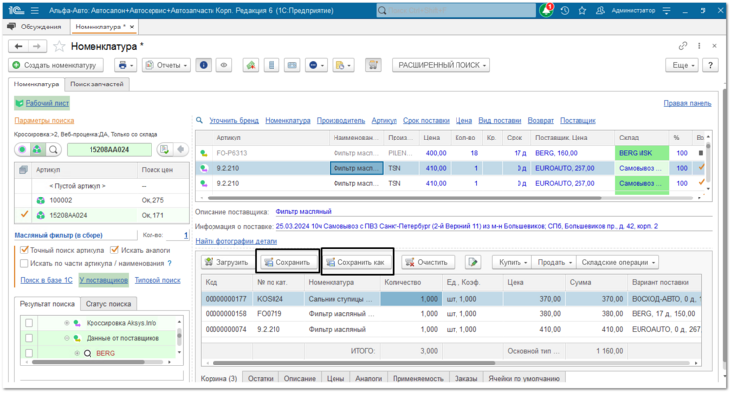Toggle Искать аналоги checkbox
The height and width of the screenshot is (393, 731).
[114, 251]
